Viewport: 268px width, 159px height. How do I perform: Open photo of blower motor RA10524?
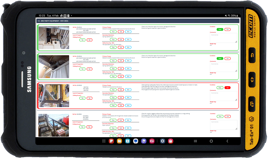coord(54,67)
